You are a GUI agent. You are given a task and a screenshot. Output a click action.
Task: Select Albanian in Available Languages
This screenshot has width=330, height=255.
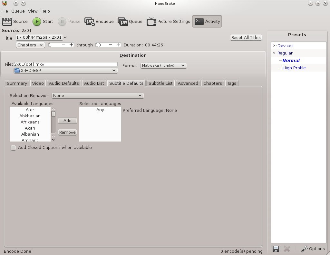(30, 134)
